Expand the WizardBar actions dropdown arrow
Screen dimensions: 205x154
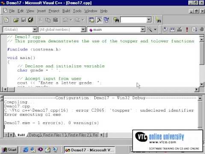pos(155,30)
